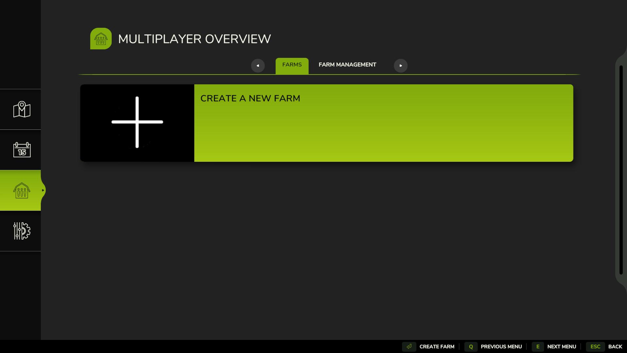
Task: Click the Multiplayer Overview header barn icon
Action: [x=101, y=39]
